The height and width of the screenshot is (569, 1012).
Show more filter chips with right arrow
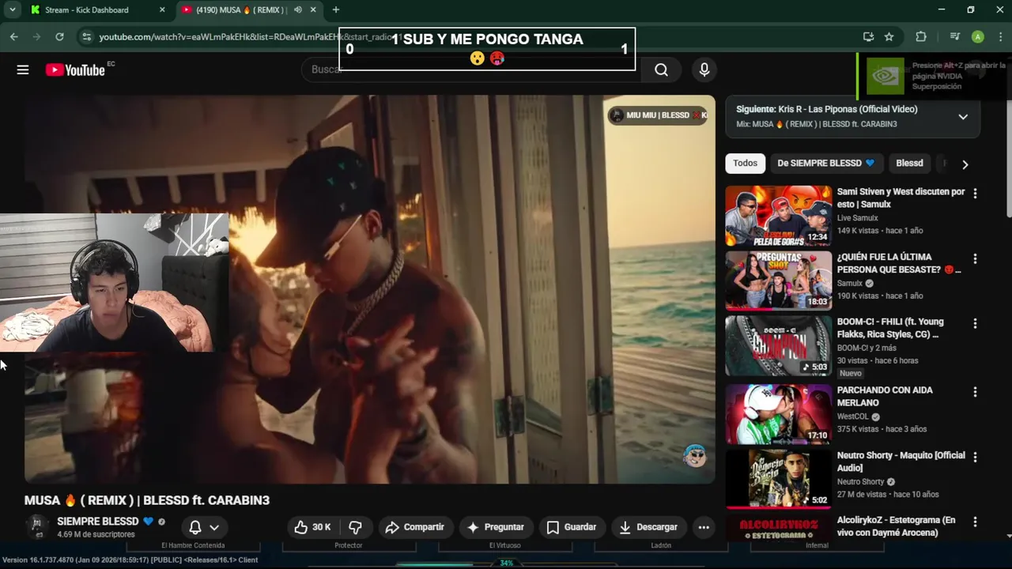(965, 164)
